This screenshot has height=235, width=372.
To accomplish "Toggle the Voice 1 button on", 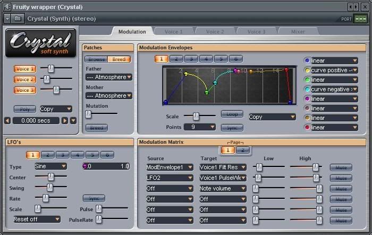I will (x=25, y=69).
